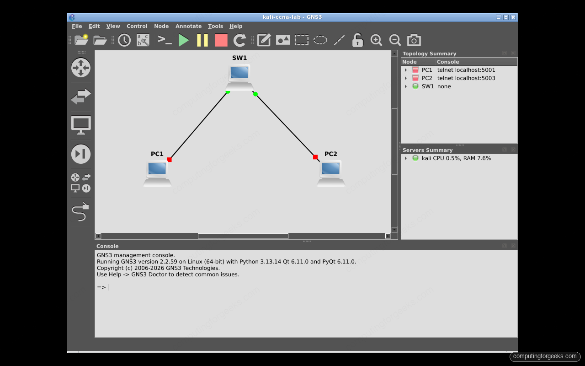Click the Node column header

[418, 62]
